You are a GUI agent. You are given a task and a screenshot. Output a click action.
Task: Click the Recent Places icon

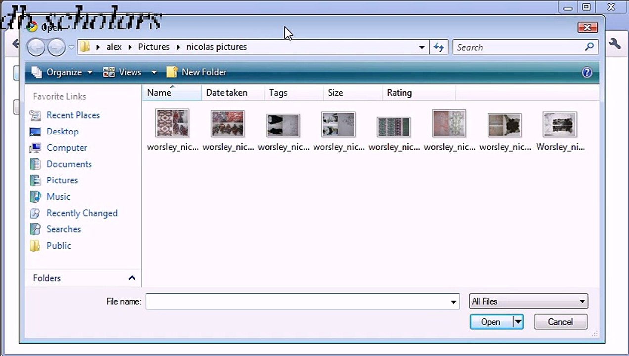tap(35, 115)
